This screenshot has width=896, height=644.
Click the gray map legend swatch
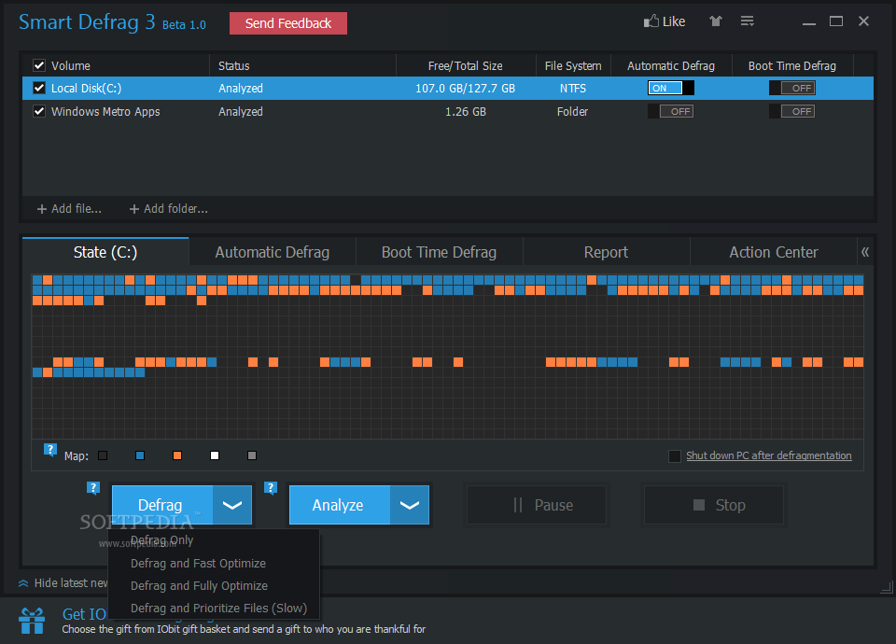pos(252,455)
